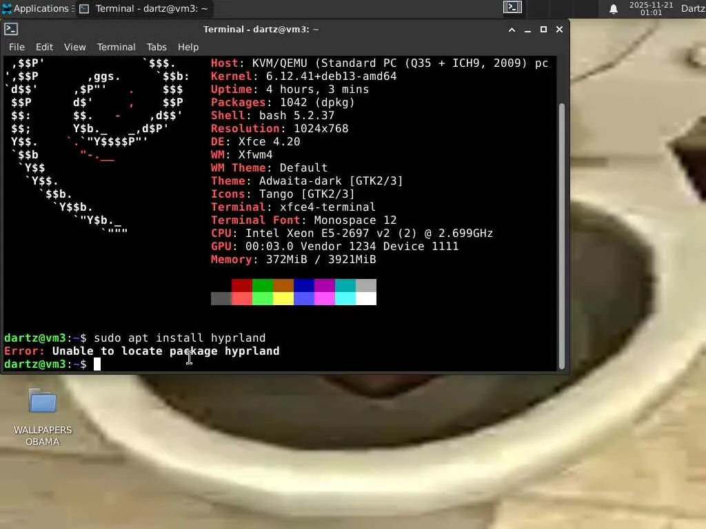Click the current prompt input cursor
Screen dimensions: 706x529
97,364
